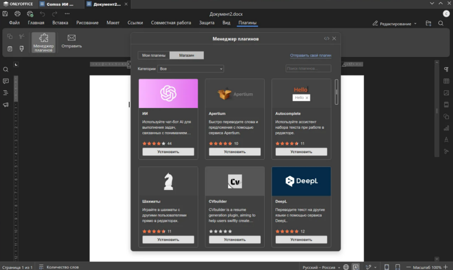The width and height of the screenshot is (453, 270).
Task: Click the Cut scissors icon
Action: (22, 36)
